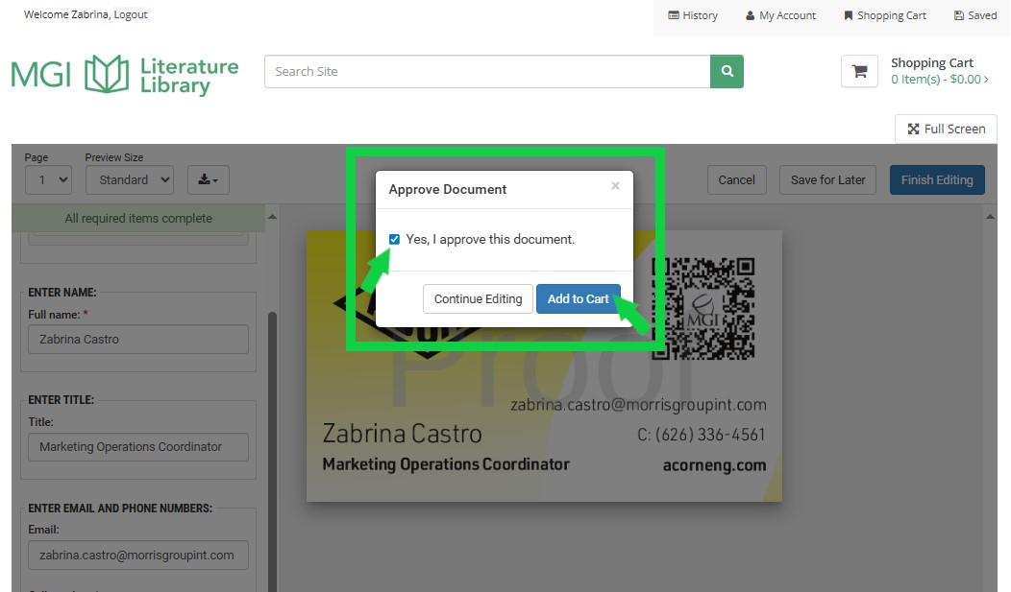The width and height of the screenshot is (1011, 592).
Task: Click the MGI Literature Library logo
Action: click(124, 75)
